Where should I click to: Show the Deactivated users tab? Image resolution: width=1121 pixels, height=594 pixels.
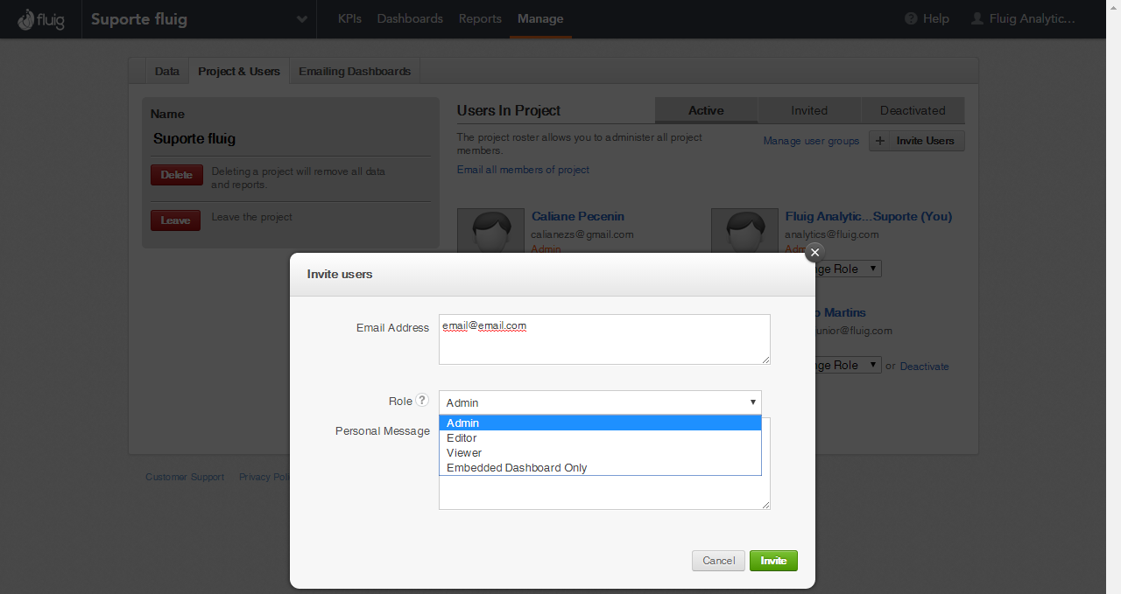913,110
